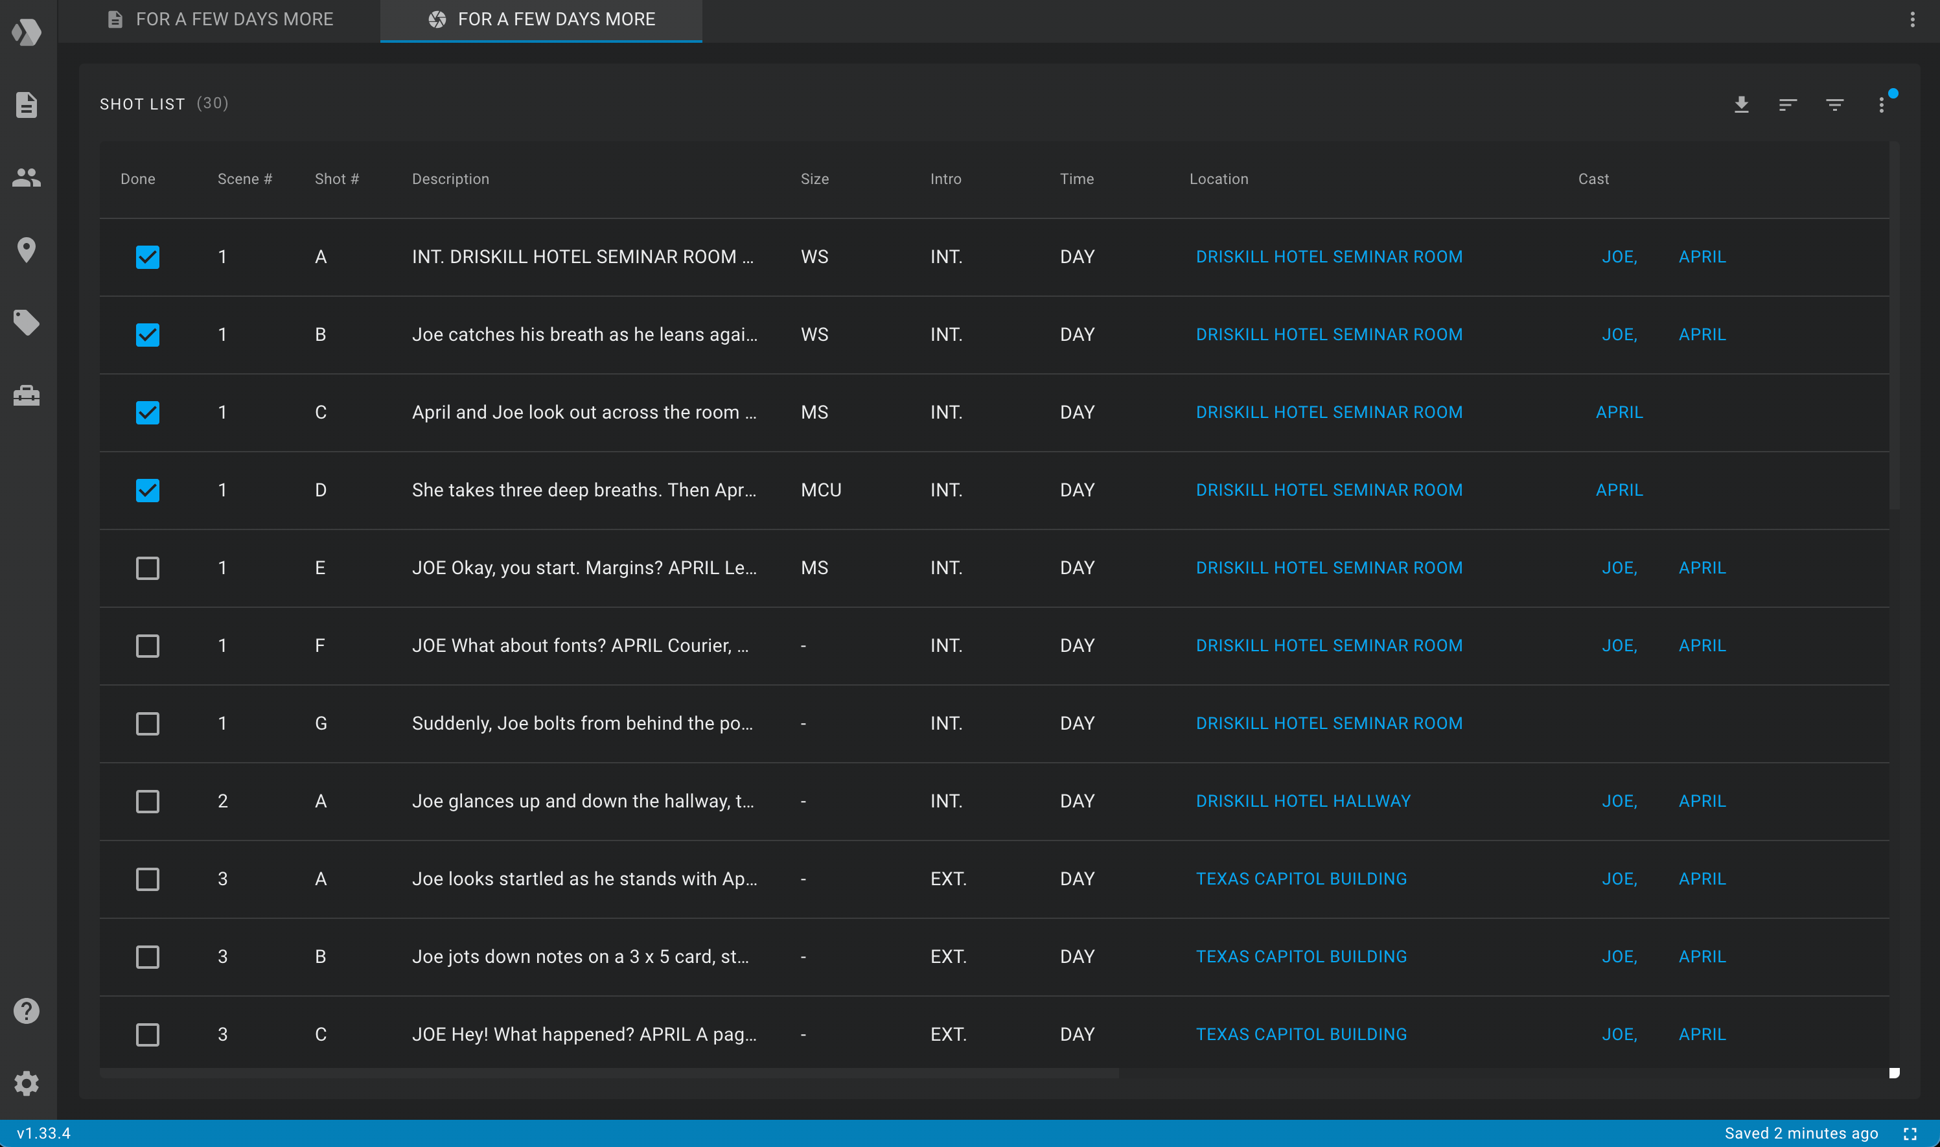
Task: Open the help question mark icon
Action: (27, 1010)
